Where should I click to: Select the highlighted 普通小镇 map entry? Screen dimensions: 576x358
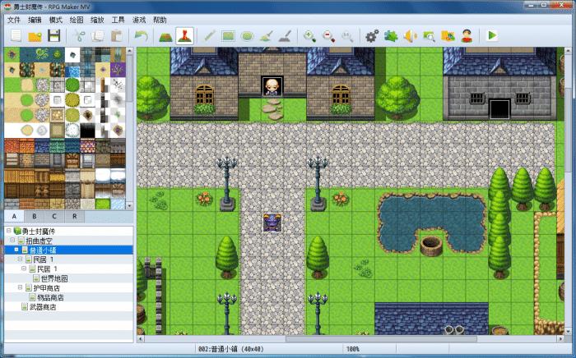(x=68, y=250)
